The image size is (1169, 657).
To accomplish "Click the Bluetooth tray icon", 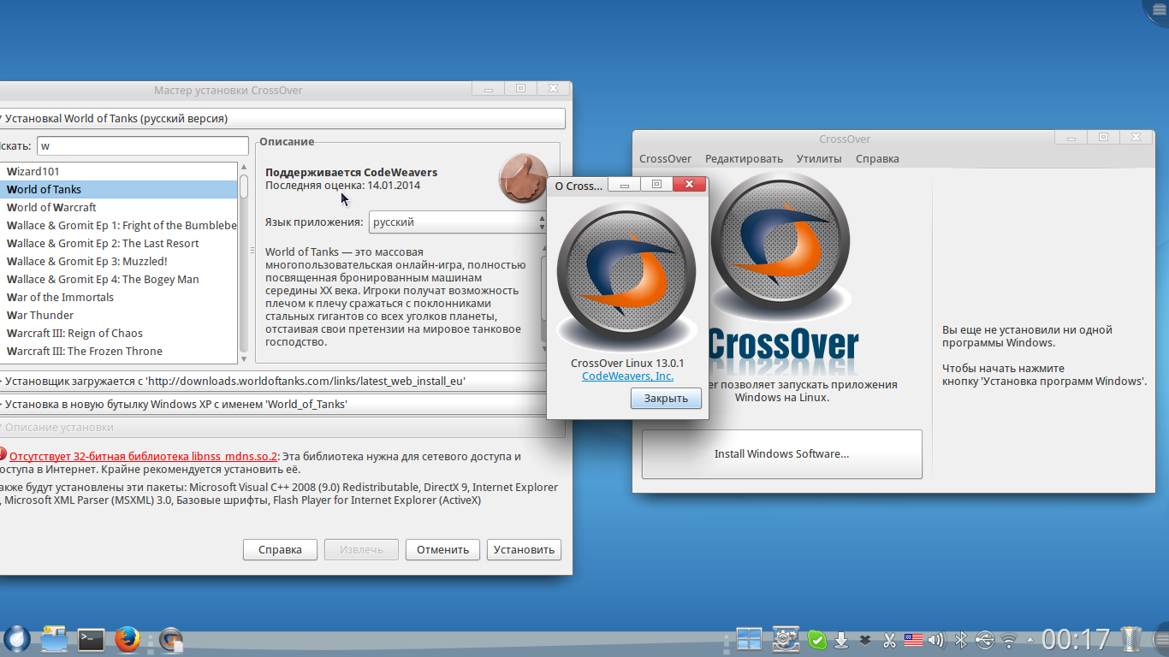I will [x=961, y=639].
